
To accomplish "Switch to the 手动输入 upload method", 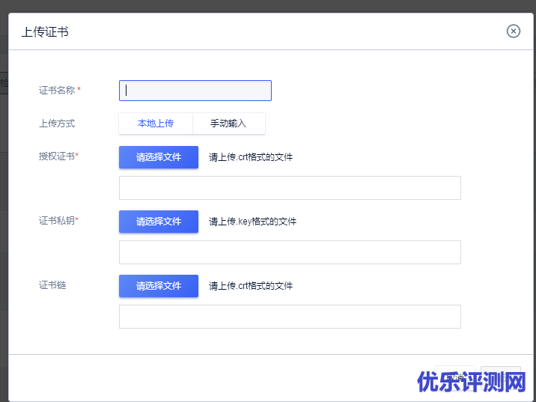I will [228, 124].
